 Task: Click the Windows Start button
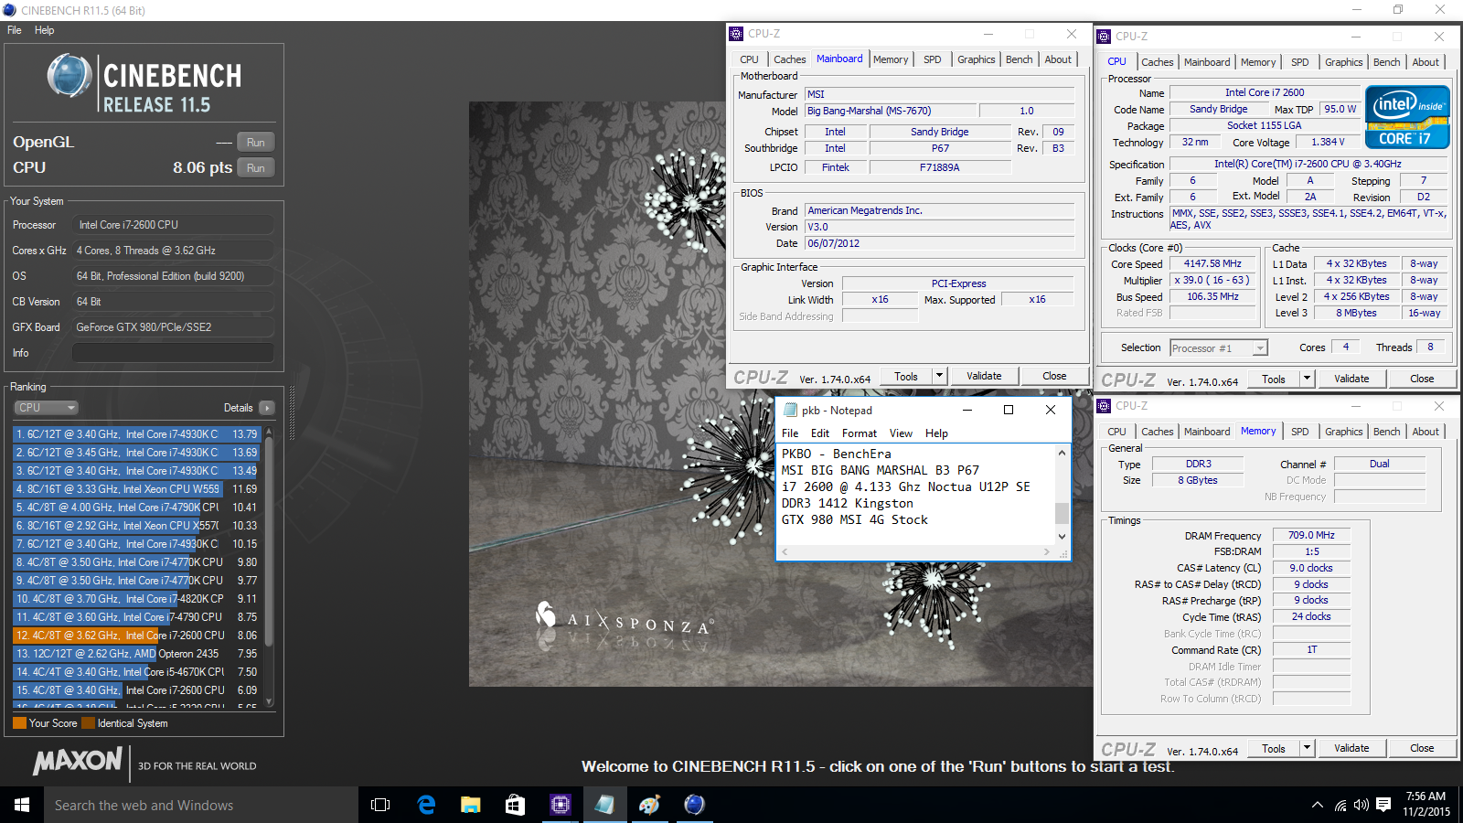[22, 805]
